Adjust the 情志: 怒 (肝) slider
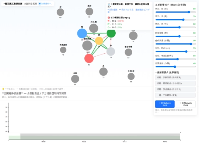 point(175,12)
